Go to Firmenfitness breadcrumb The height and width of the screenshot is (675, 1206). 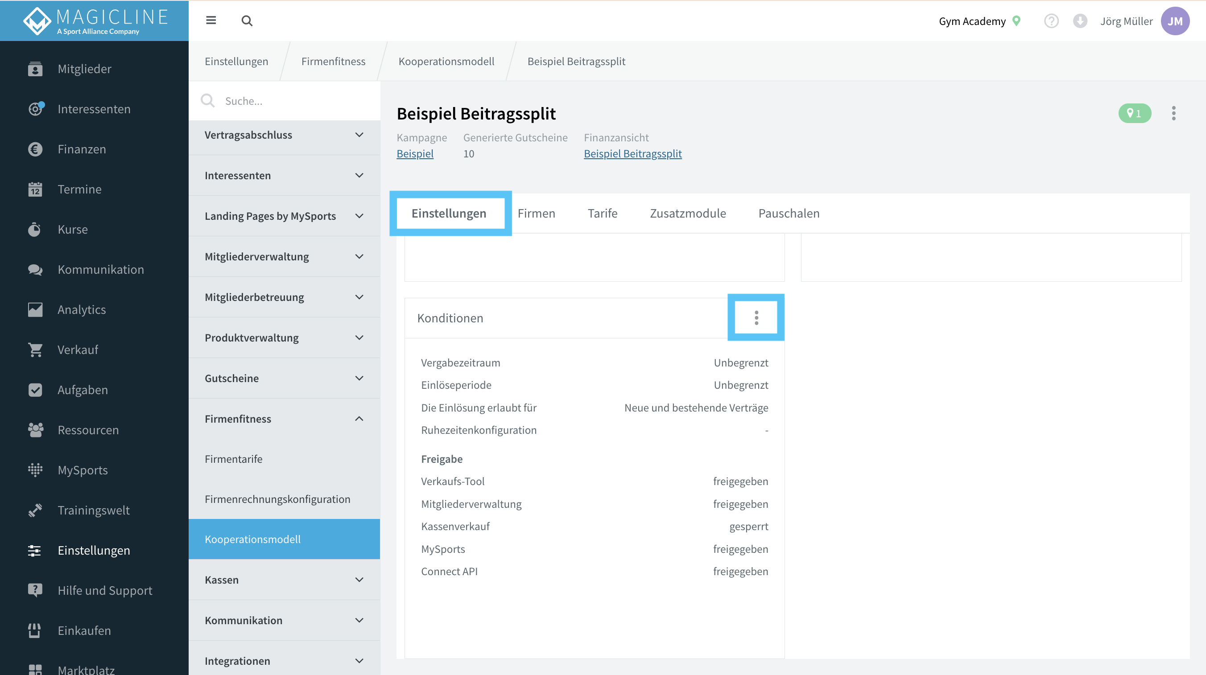click(333, 62)
